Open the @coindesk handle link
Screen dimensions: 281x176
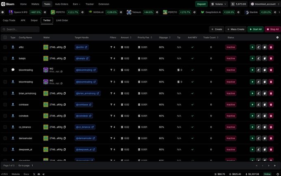(x=84, y=116)
